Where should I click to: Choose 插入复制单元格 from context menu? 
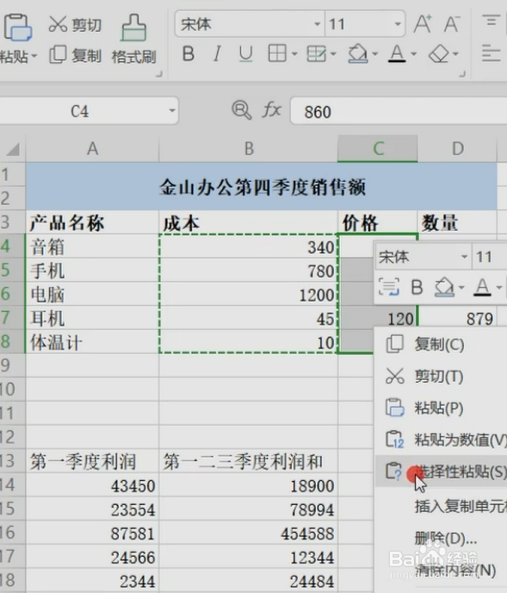(442, 506)
